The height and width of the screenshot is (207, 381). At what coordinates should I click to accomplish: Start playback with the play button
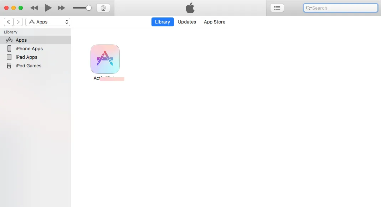(x=48, y=8)
